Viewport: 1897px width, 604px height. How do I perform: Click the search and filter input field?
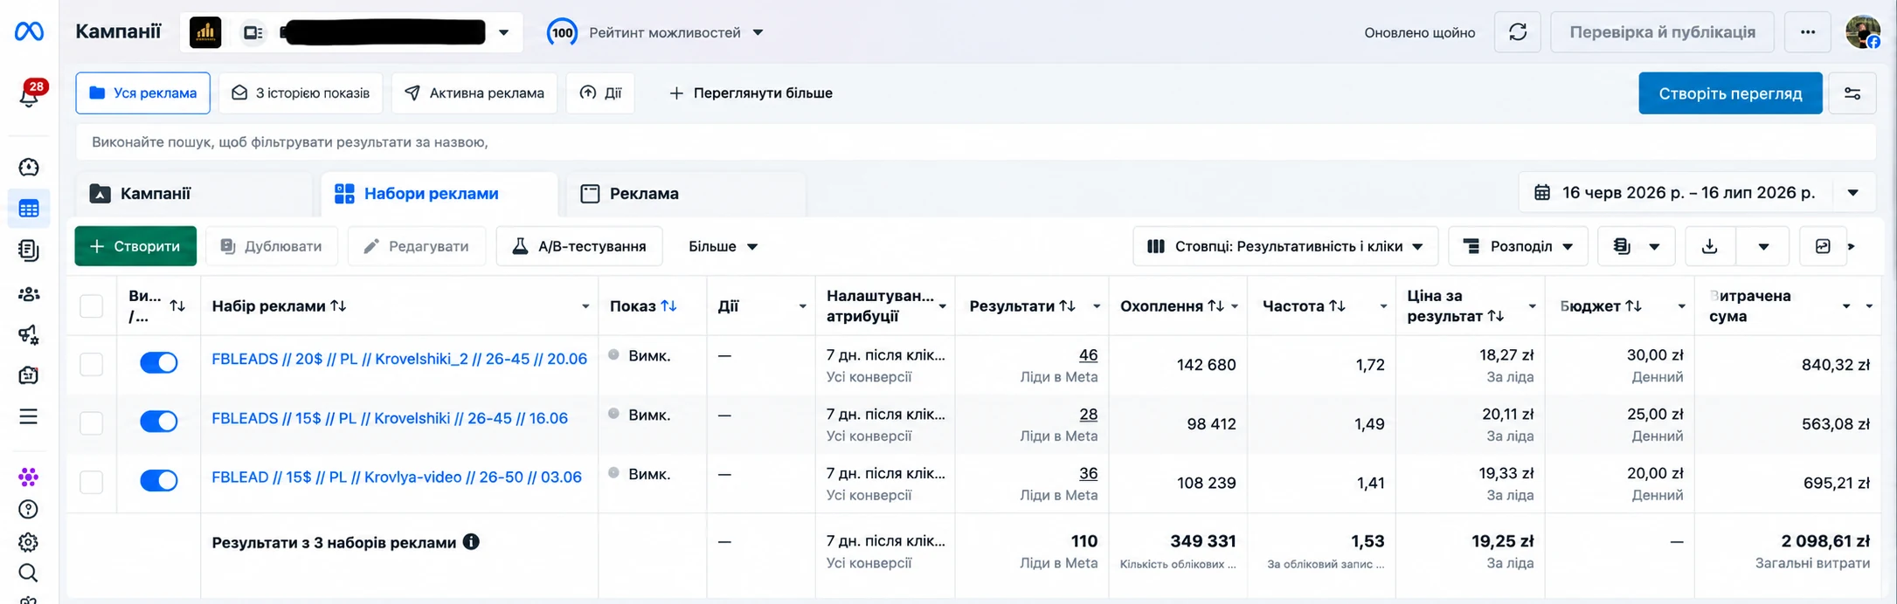point(975,141)
